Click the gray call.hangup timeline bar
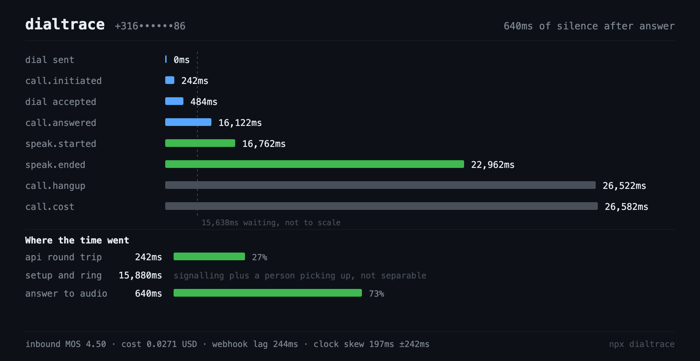Image resolution: width=700 pixels, height=361 pixels. coord(380,185)
